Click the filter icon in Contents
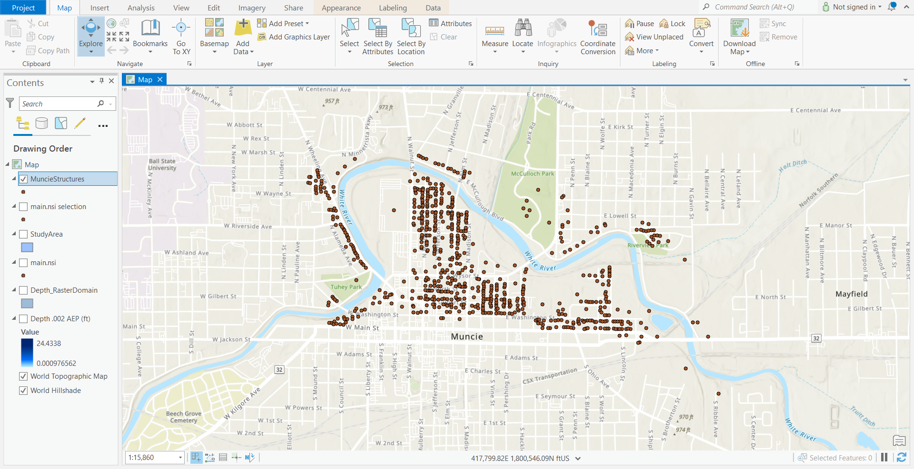 click(10, 103)
